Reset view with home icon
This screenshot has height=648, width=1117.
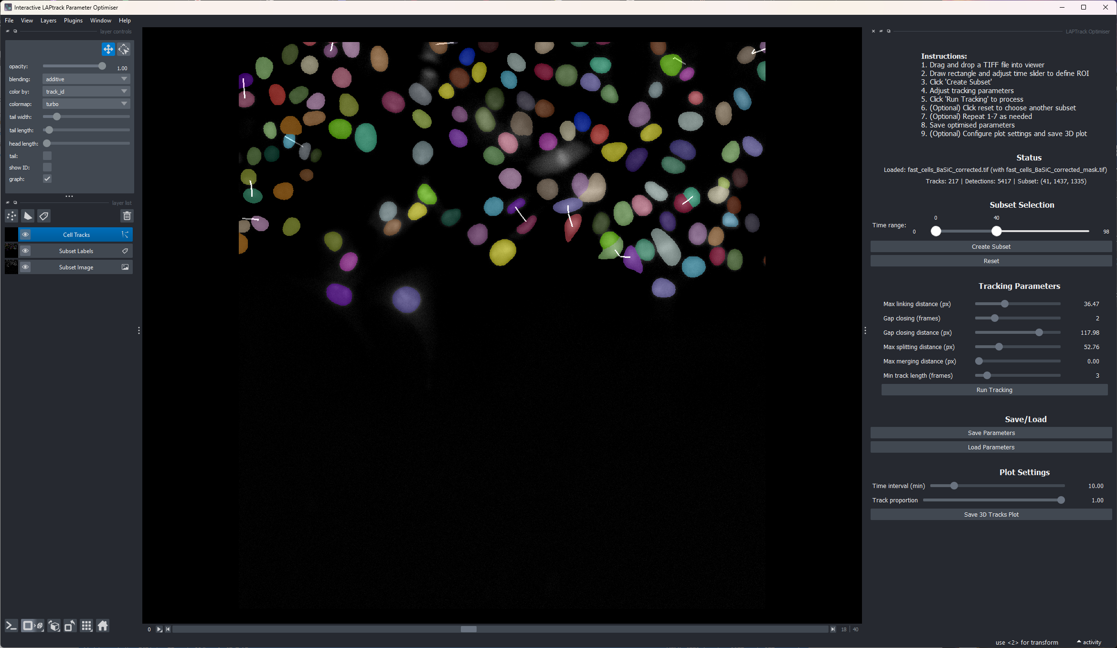tap(103, 626)
